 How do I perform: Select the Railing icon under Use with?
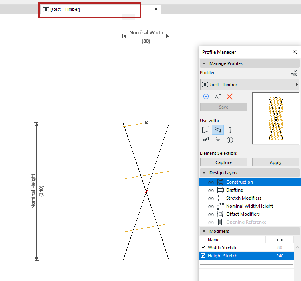[206, 140]
